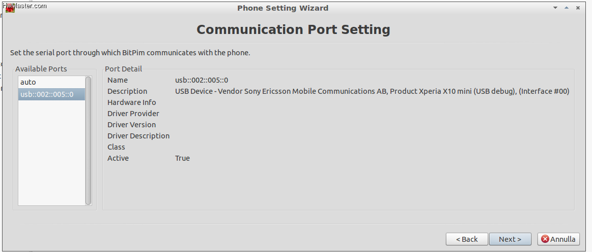The image size is (592, 252).
Task: Select usb::002::005::0 in the Available Ports list
Action: point(52,94)
